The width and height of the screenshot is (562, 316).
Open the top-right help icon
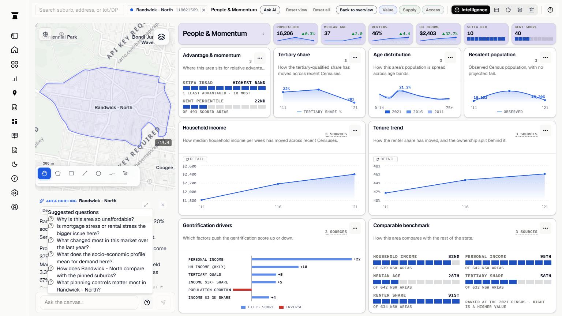pyautogui.click(x=550, y=10)
